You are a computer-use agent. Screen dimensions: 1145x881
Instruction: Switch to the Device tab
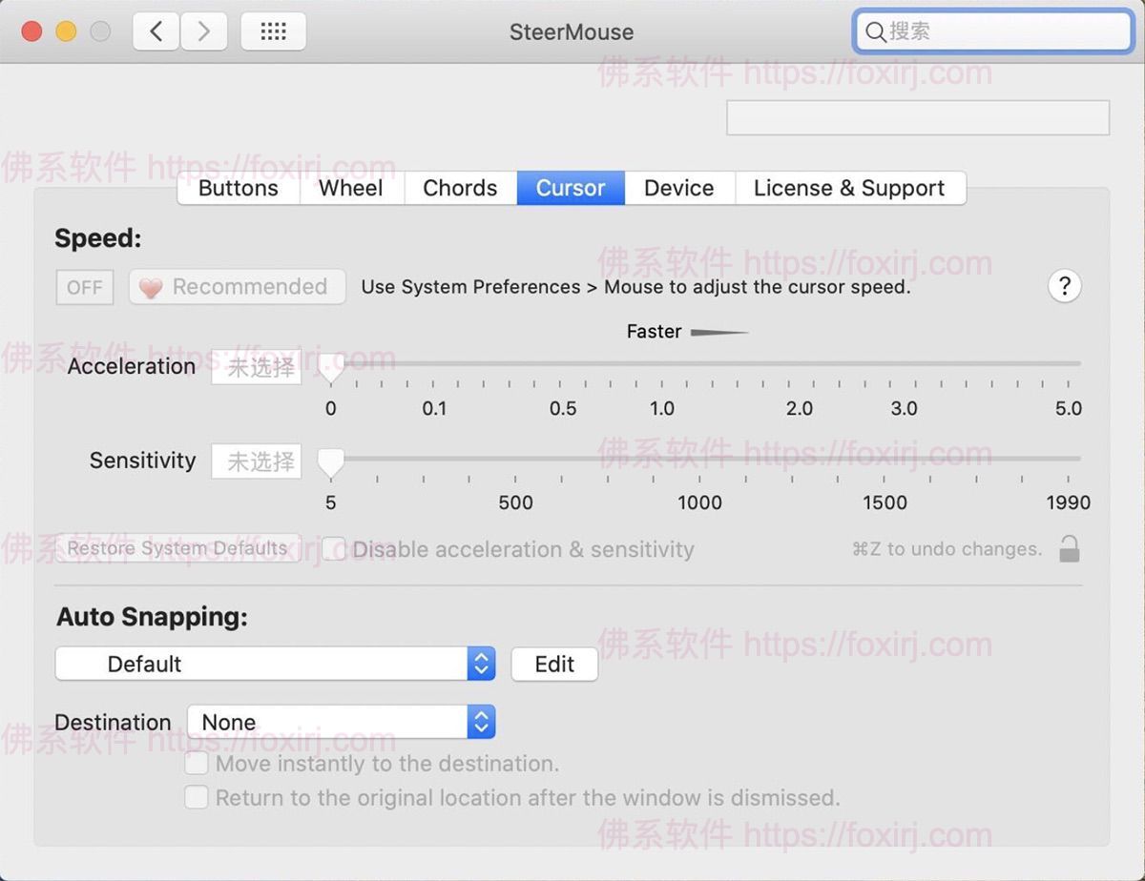(678, 188)
